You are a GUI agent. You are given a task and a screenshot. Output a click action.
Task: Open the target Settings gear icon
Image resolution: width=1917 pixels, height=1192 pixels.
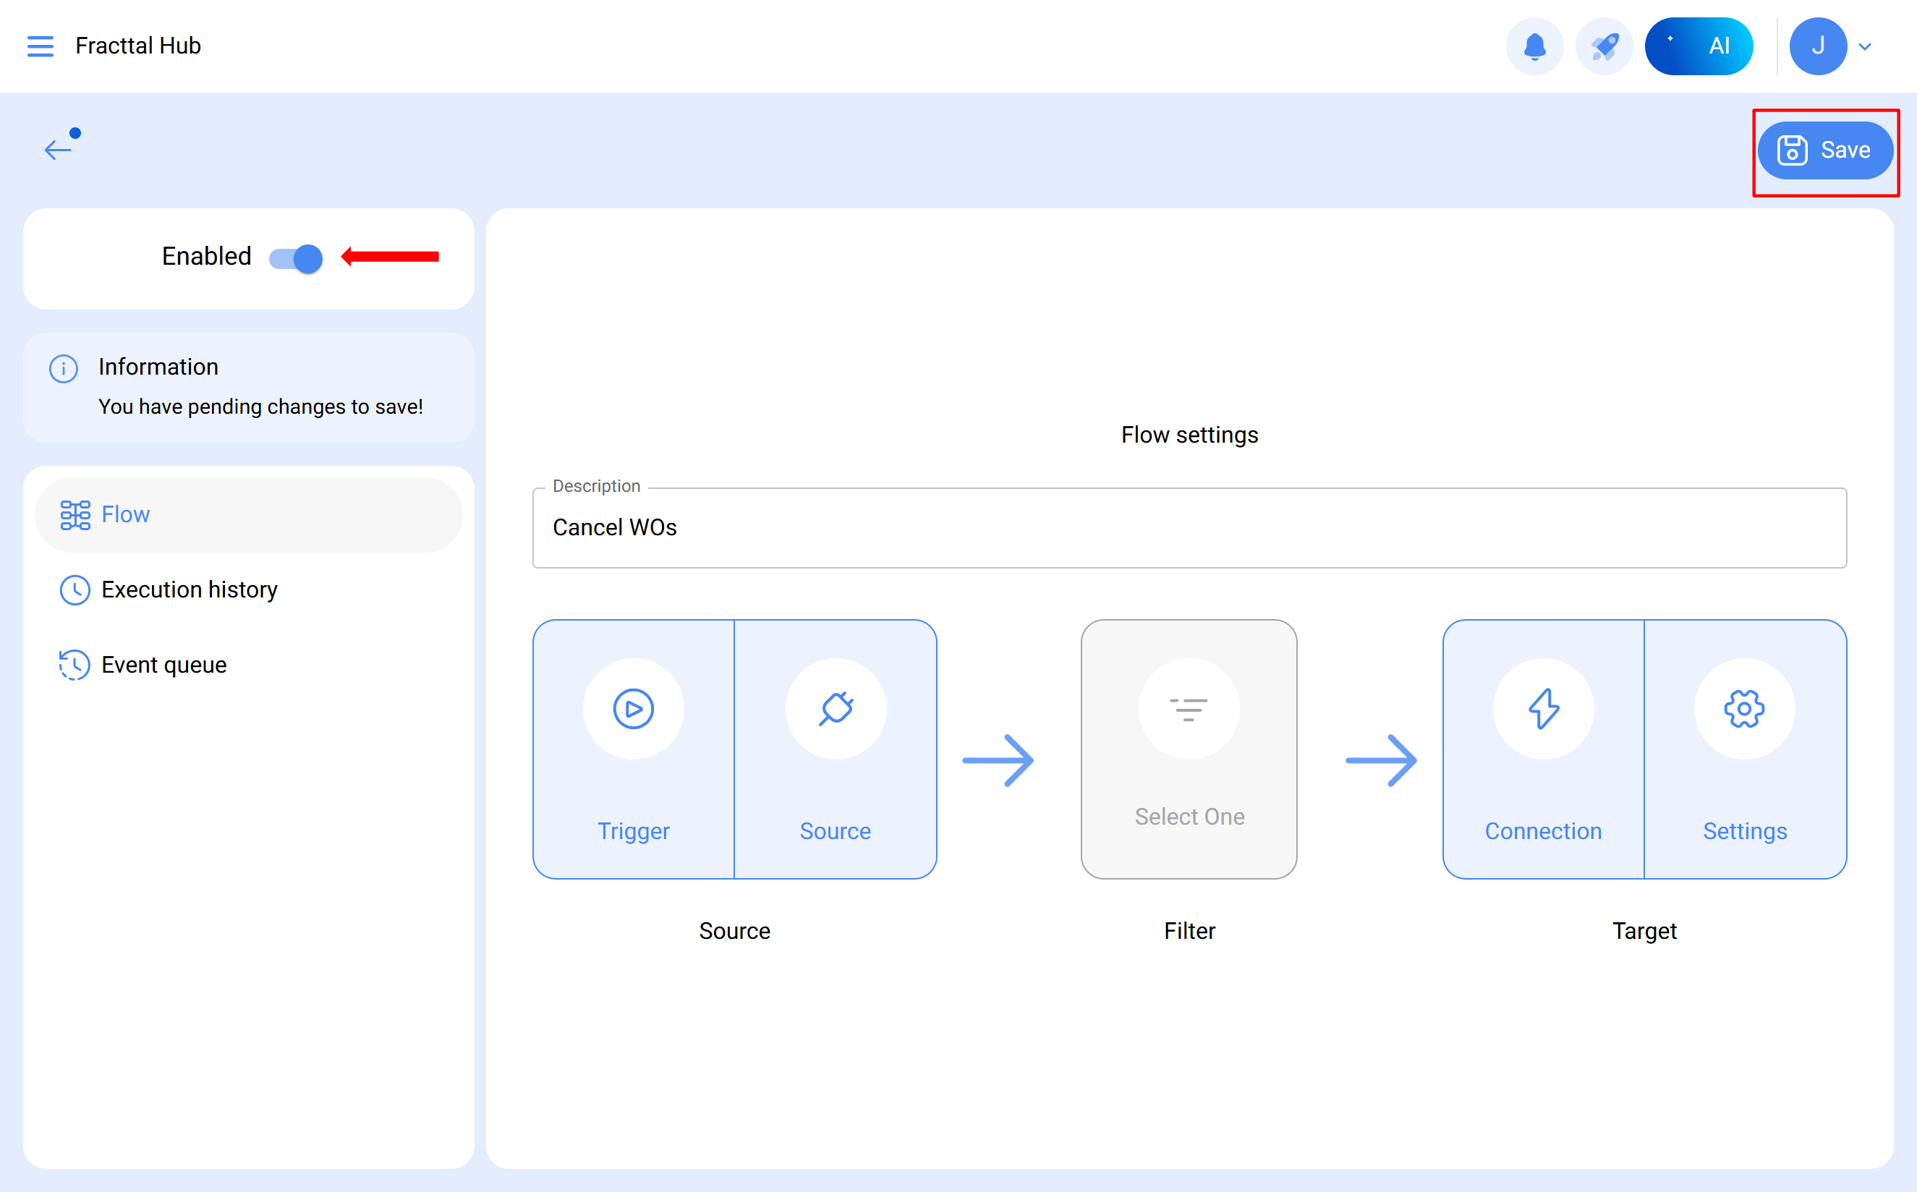1744,709
